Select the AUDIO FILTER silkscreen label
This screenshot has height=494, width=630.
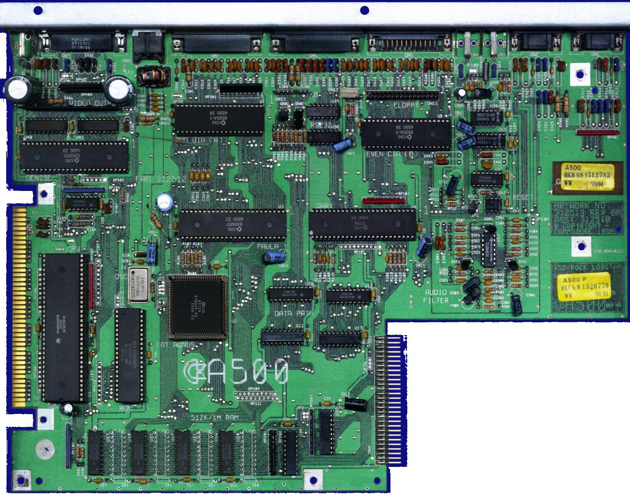click(436, 296)
